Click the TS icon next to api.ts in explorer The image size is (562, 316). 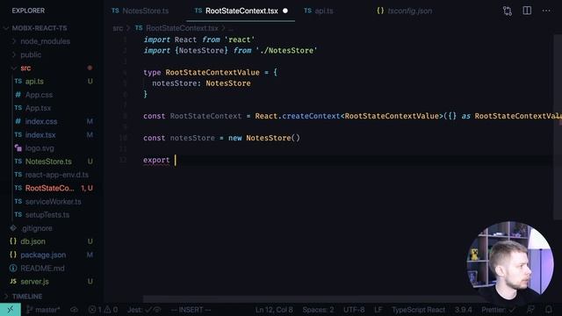coord(18,82)
